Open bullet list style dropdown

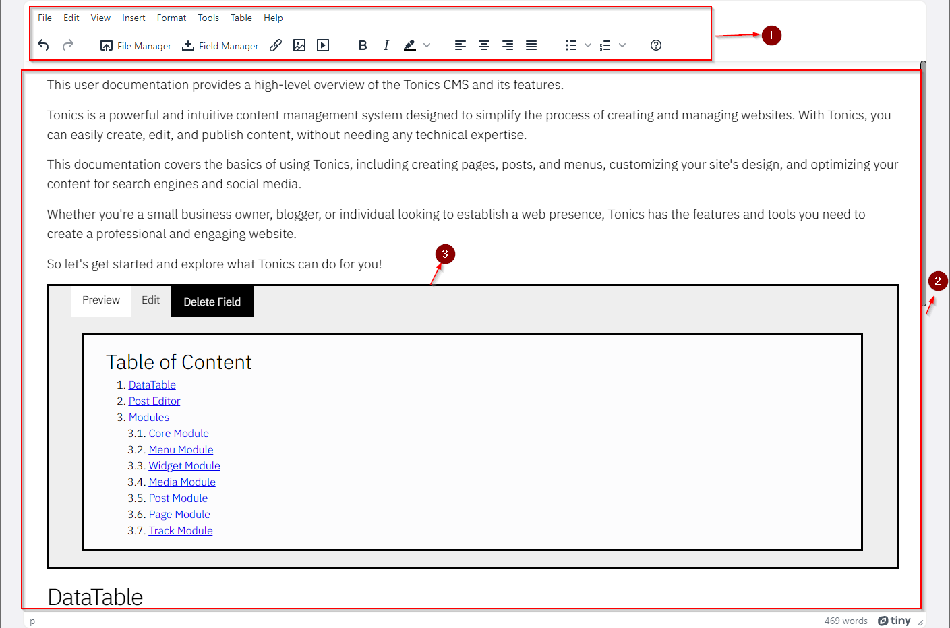pos(588,45)
